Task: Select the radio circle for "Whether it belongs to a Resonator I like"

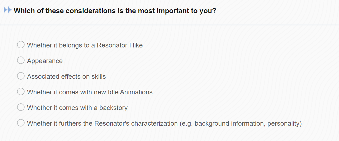Action: coord(21,44)
